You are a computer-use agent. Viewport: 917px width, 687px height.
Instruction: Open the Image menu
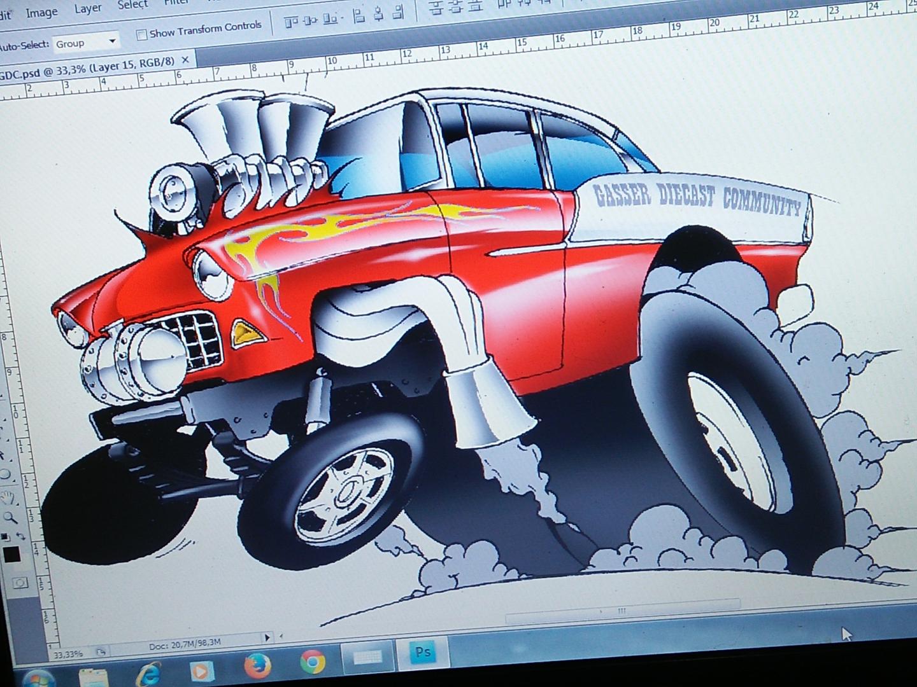[41, 13]
